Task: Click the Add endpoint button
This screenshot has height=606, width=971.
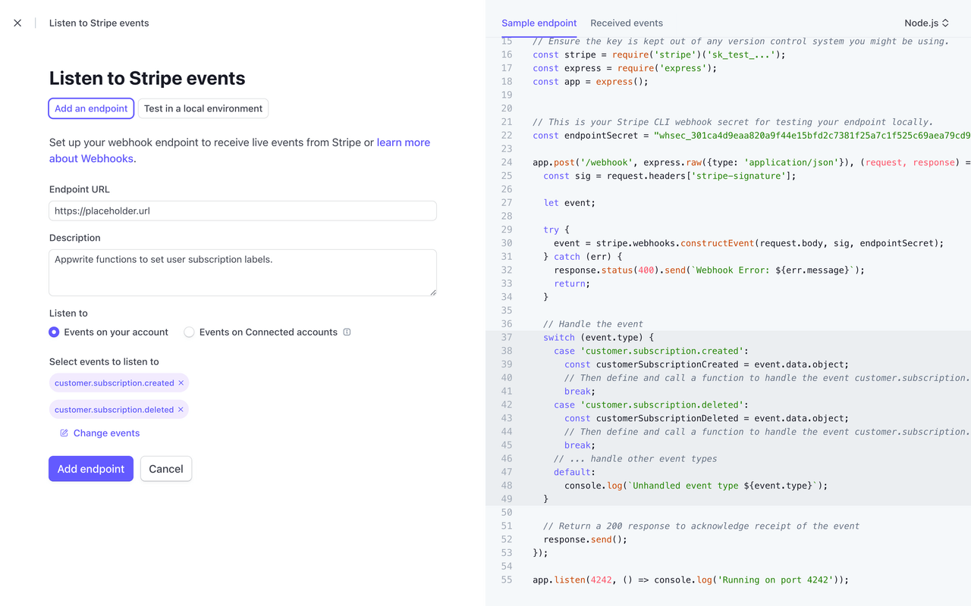Action: point(91,469)
